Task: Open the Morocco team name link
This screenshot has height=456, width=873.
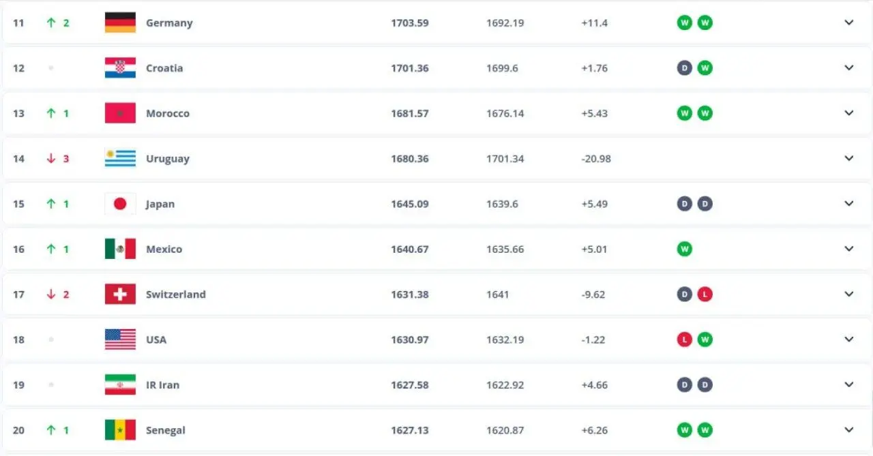Action: [168, 113]
